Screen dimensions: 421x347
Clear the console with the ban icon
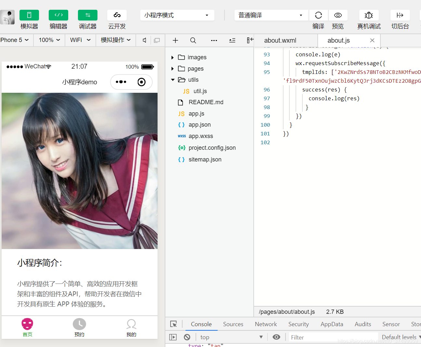[x=187, y=337]
